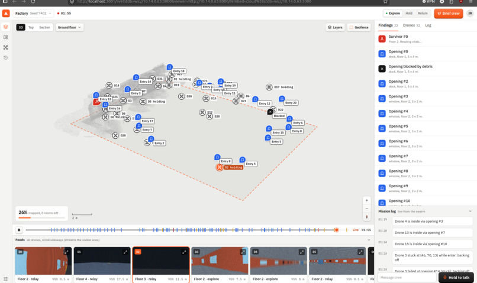Open log entry Drone 4 is inside via opening #3
Image resolution: width=477 pixels, height=283 pixels.
coord(432,222)
